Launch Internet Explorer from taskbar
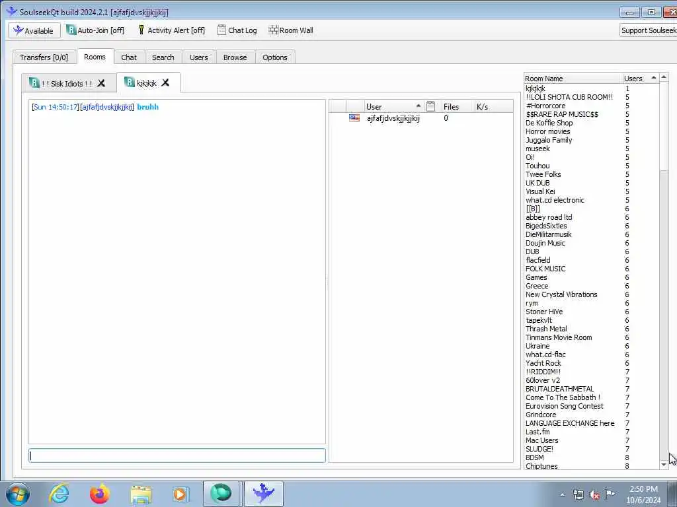The image size is (677, 507). click(59, 494)
